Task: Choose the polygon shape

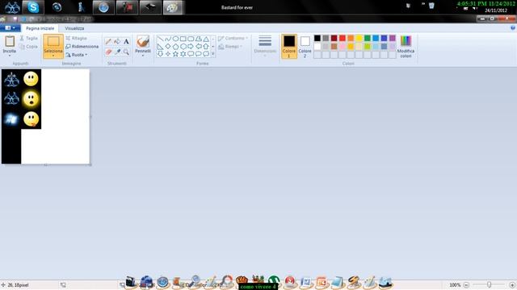Action: tap(198, 39)
